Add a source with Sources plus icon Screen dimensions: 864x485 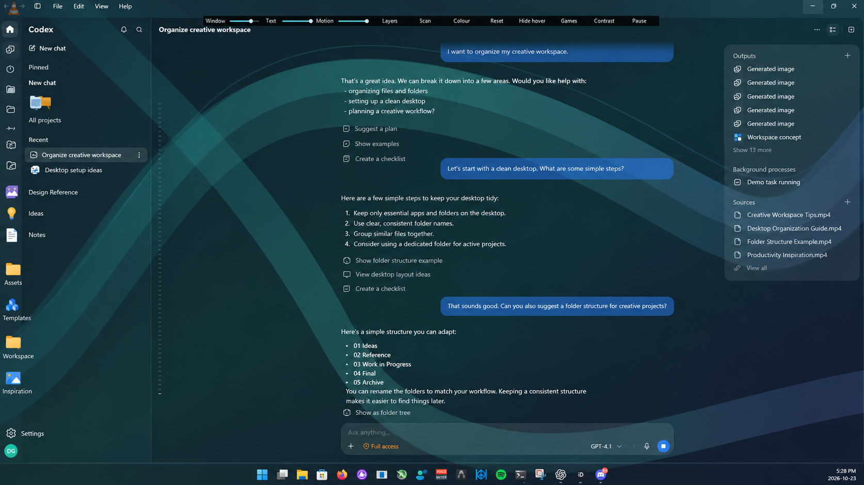847,202
